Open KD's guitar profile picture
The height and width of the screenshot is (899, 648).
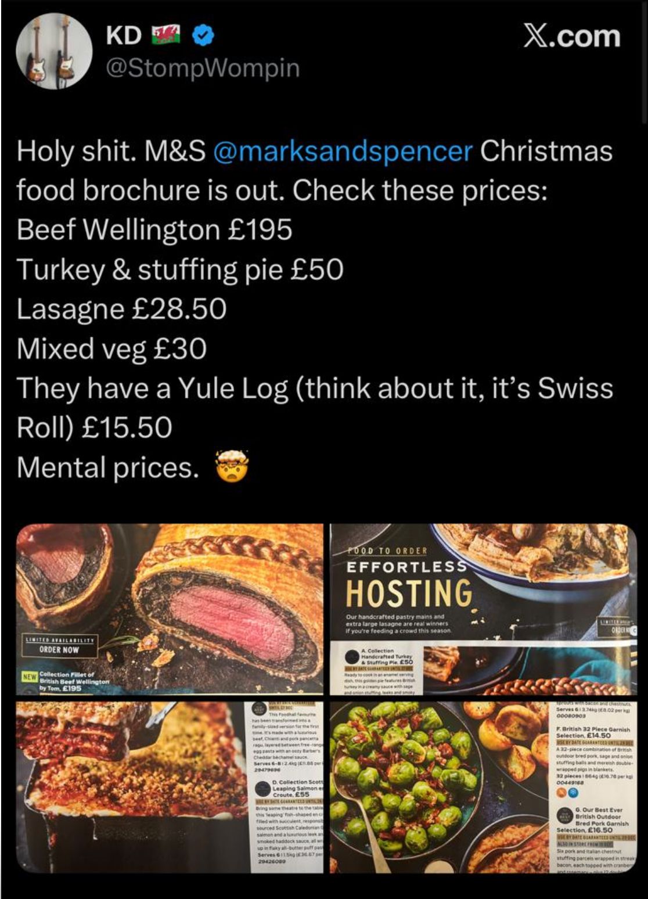point(53,51)
